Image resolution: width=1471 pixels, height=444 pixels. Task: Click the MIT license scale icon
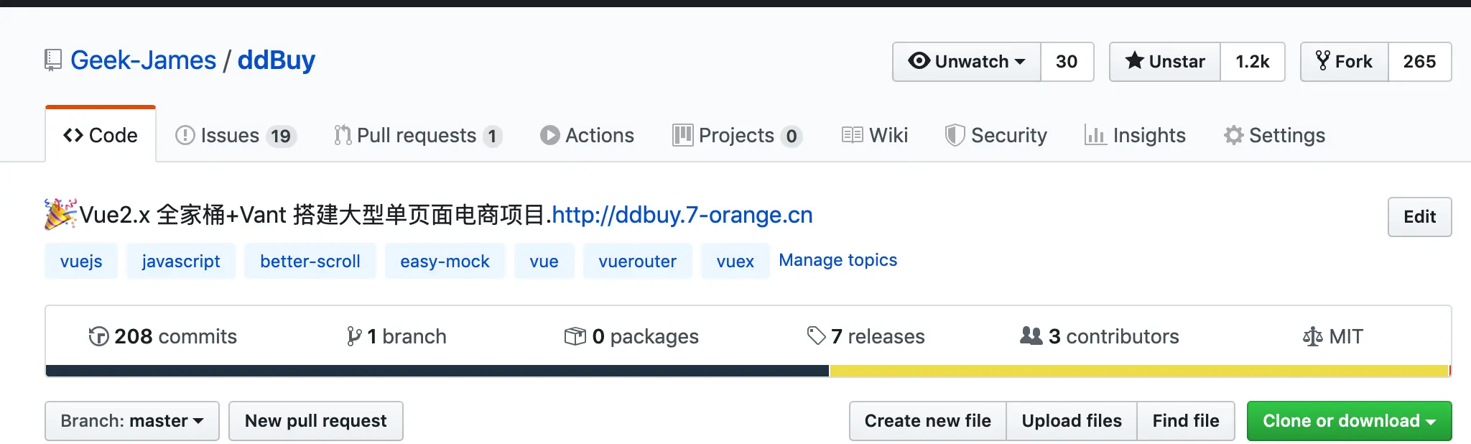tap(1312, 336)
